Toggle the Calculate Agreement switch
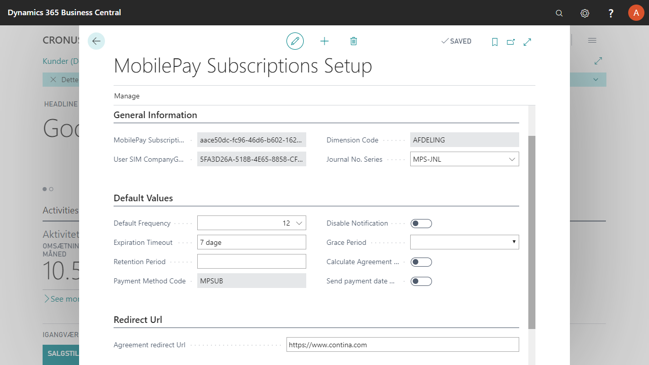Viewport: 649px width, 365px height. tap(421, 262)
